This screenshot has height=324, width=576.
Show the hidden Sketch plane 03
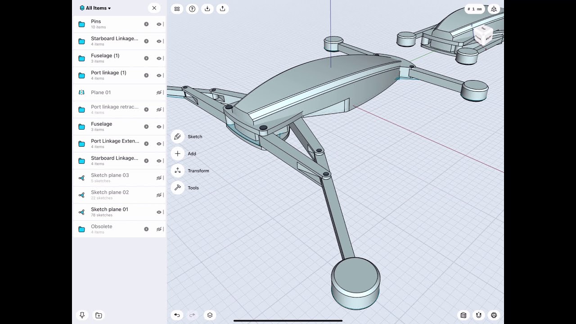[x=159, y=178]
